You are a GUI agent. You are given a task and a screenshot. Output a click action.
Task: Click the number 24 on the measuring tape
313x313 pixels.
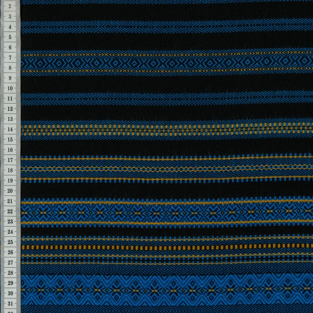click(x=10, y=232)
